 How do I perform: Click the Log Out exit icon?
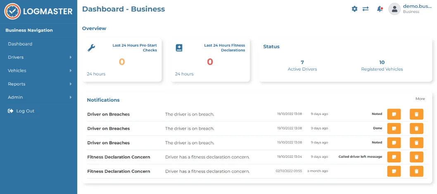(x=11, y=111)
